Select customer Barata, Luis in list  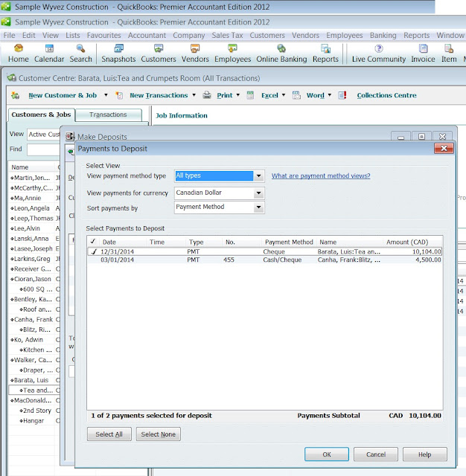pos(31,380)
